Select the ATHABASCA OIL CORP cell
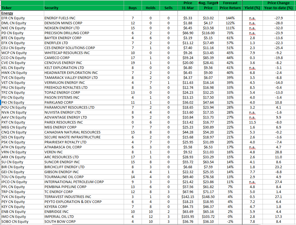This screenshot has height=225, width=296. pos(84,147)
